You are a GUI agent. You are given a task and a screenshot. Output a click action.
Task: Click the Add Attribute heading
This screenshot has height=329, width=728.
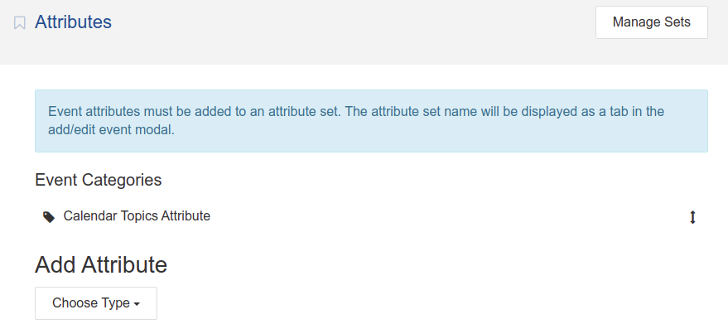click(x=101, y=265)
